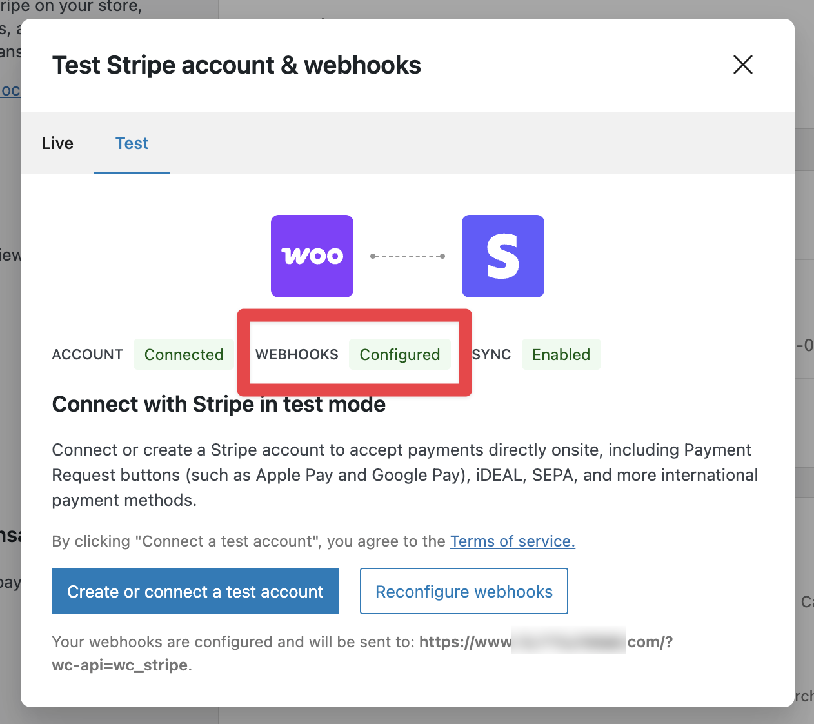Viewport: 814px width, 724px height.
Task: Click the SYNC label next to Enabled
Action: click(491, 354)
